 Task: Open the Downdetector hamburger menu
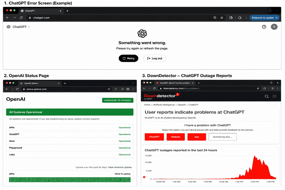pyautogui.click(x=274, y=96)
